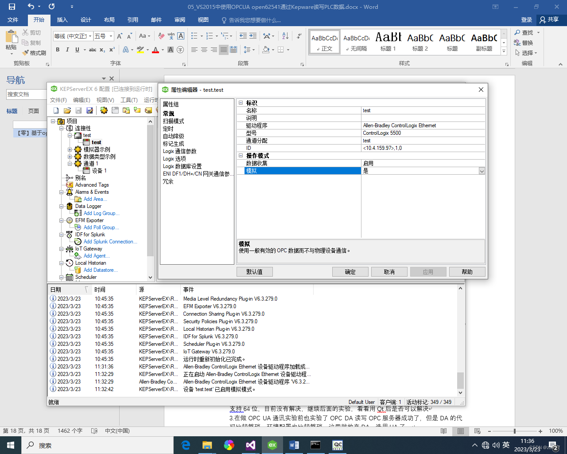
Task: Click the save-as icon in KEPServerEX toolbar
Action: coord(89,110)
